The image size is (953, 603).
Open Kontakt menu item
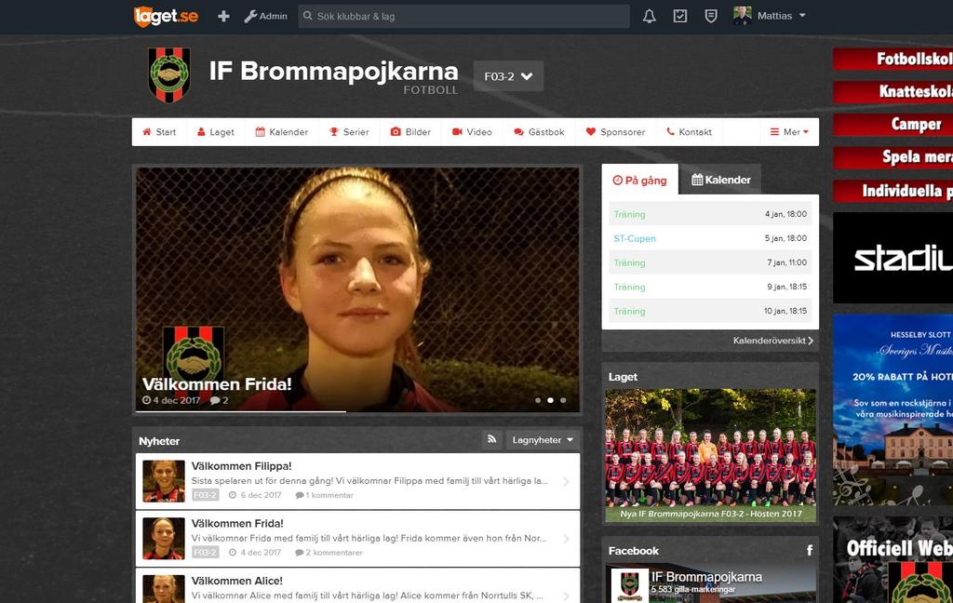point(690,132)
